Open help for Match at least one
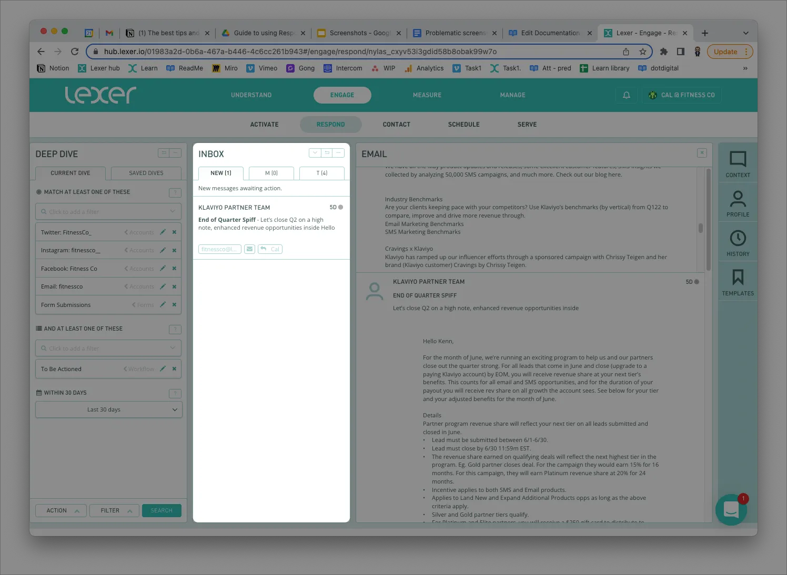The width and height of the screenshot is (787, 575). [x=175, y=193]
